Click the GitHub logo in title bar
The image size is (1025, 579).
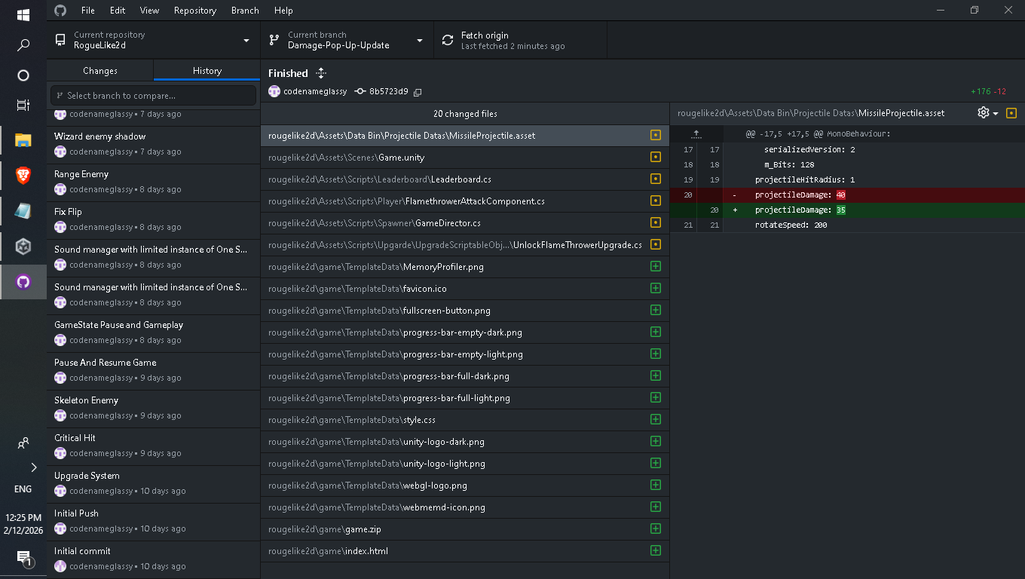60,11
